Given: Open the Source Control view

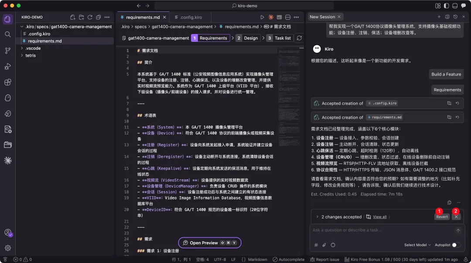Looking at the screenshot, I should [7, 51].
